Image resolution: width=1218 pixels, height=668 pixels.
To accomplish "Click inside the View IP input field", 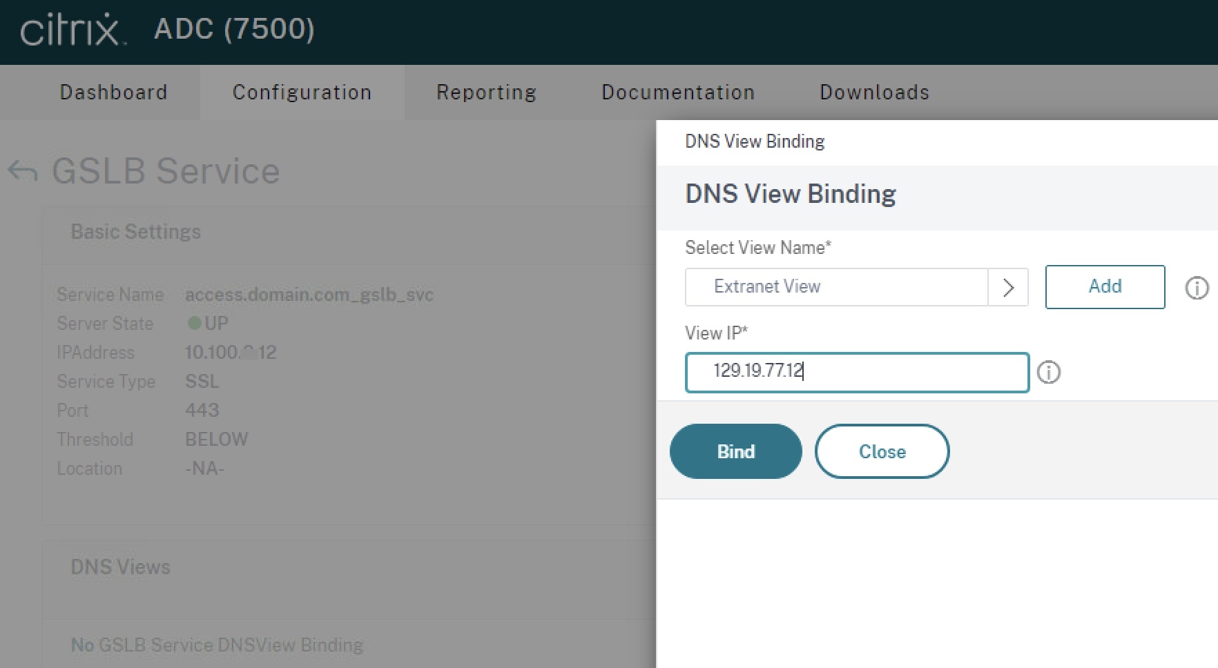I will click(x=856, y=373).
